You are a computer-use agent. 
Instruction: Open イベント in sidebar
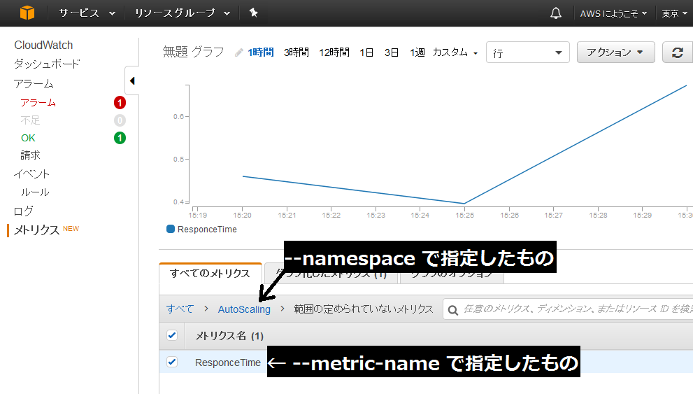pyautogui.click(x=31, y=174)
